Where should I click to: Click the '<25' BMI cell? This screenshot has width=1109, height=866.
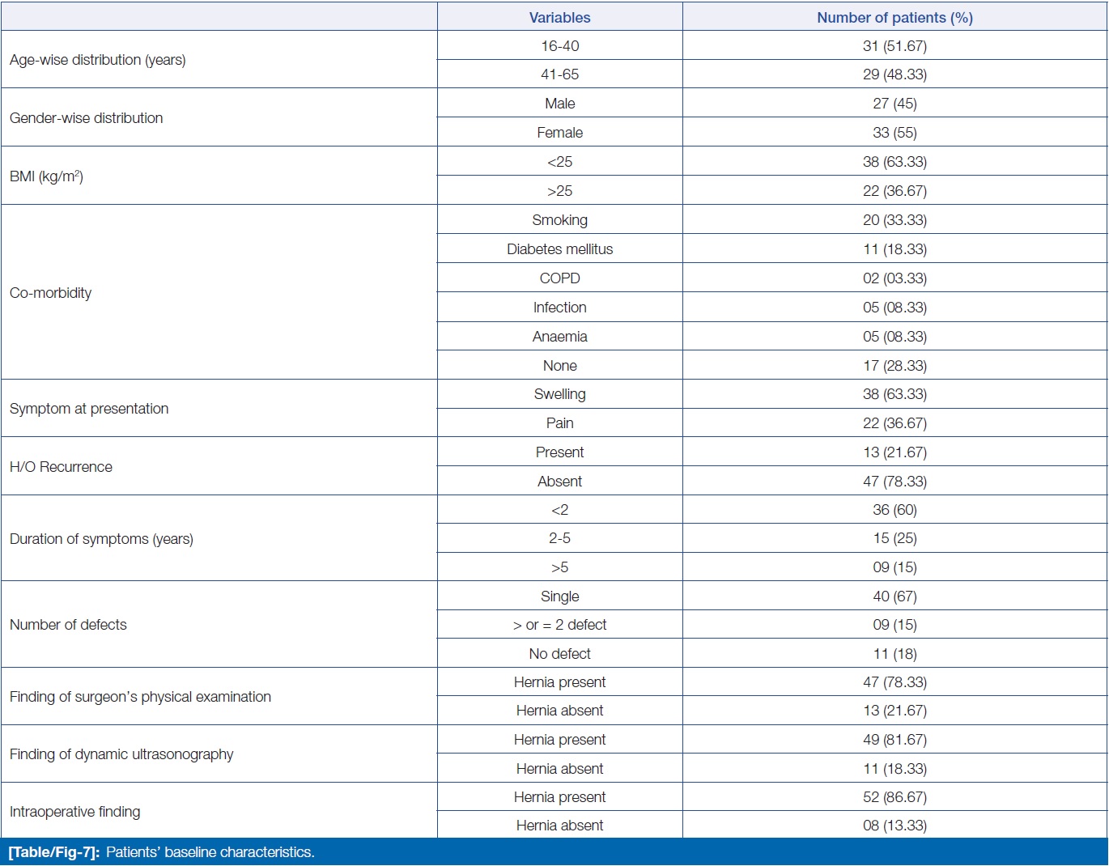(x=559, y=162)
